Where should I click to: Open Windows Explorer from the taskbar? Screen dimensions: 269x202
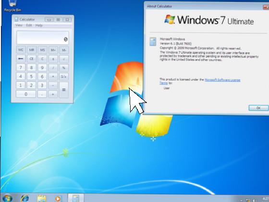[x=42, y=199]
